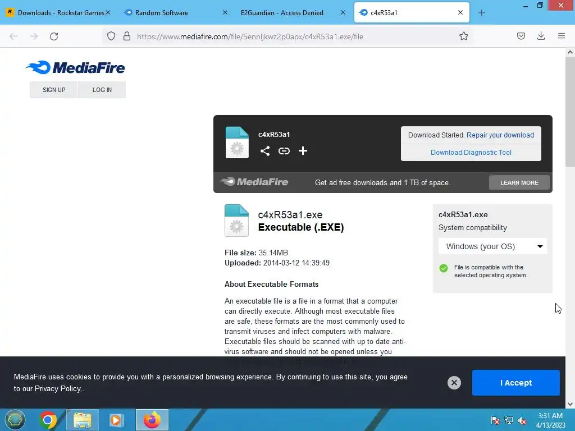Click the padlock site security icon
Viewport: 575px width, 431px height.
[x=127, y=36]
